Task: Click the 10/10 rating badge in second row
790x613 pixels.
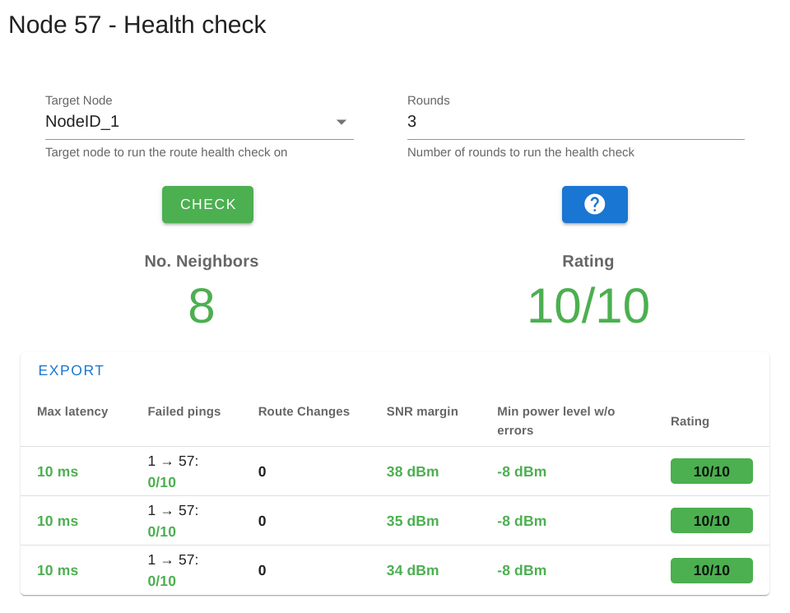Action: click(x=711, y=520)
